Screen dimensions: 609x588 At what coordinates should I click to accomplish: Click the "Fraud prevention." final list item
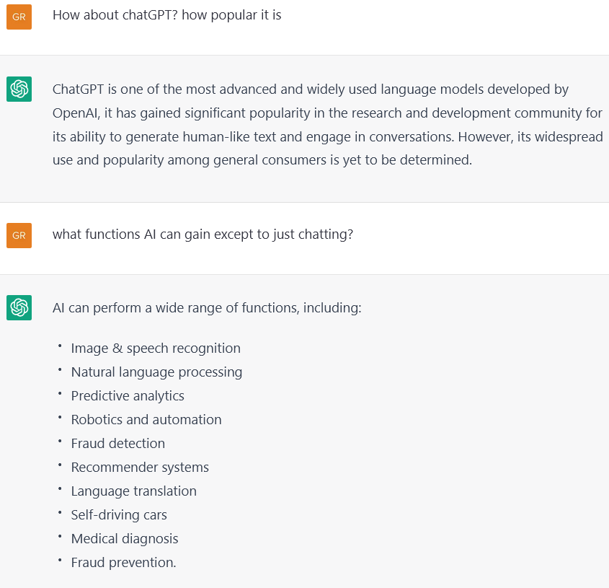pyautogui.click(x=123, y=563)
